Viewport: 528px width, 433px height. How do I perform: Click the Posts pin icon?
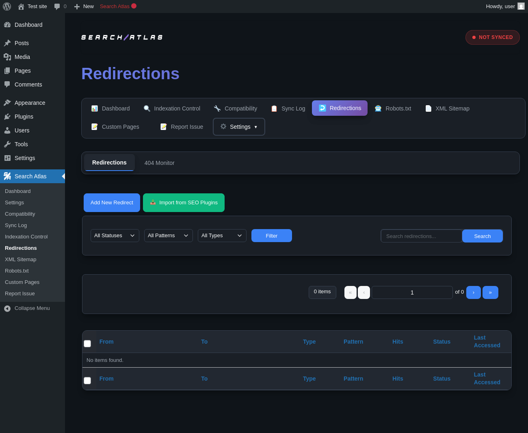pyautogui.click(x=7, y=43)
